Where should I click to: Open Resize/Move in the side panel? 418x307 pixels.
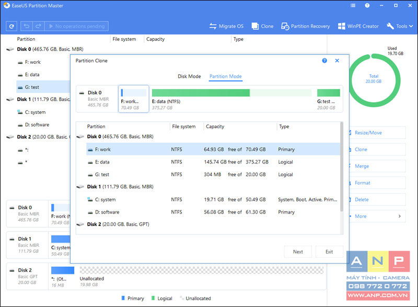377,133
